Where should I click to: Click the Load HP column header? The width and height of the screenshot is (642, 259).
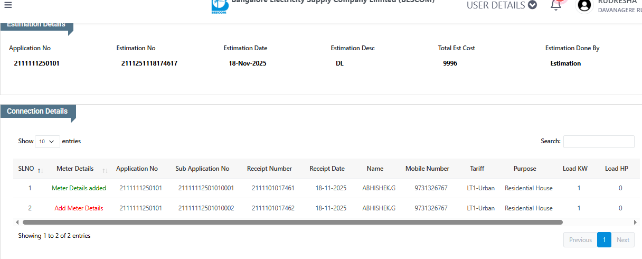616,169
